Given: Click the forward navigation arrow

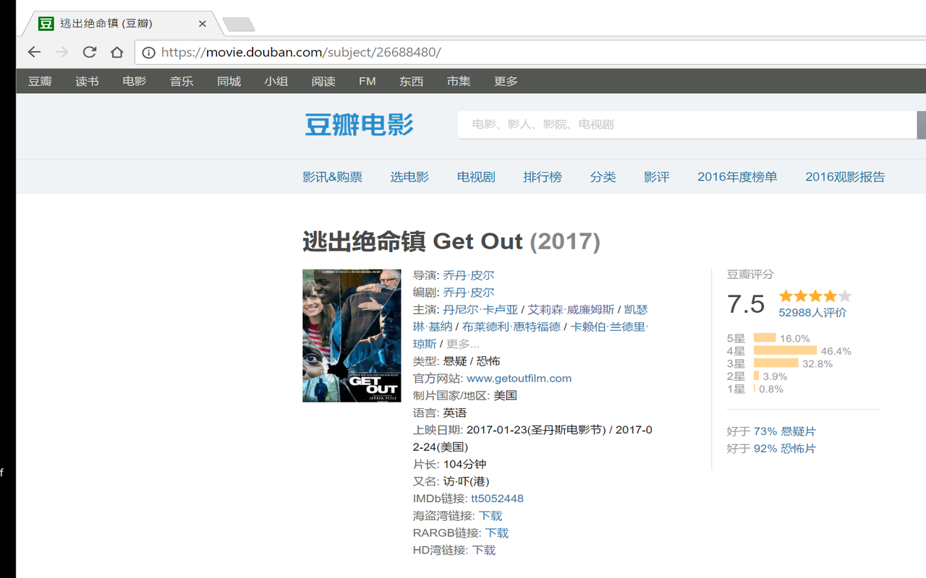Looking at the screenshot, I should point(61,52).
